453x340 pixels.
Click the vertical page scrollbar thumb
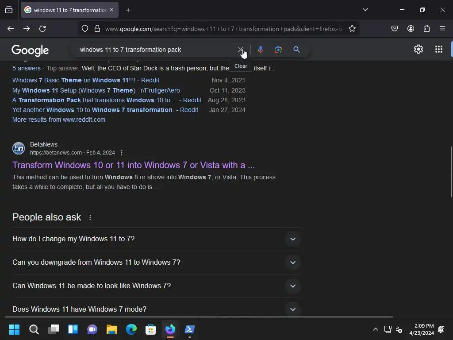(451, 172)
